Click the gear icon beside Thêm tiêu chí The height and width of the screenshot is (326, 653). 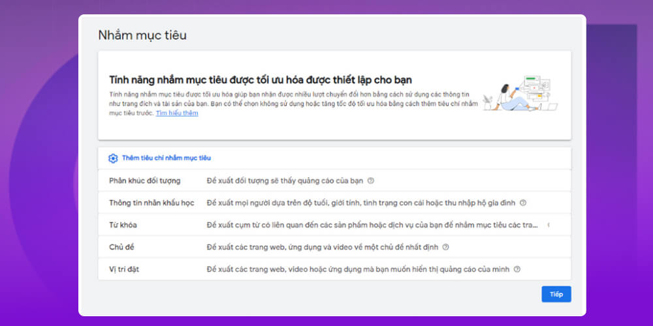113,158
